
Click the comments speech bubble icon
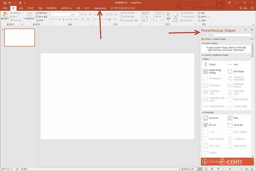tap(252, 8)
